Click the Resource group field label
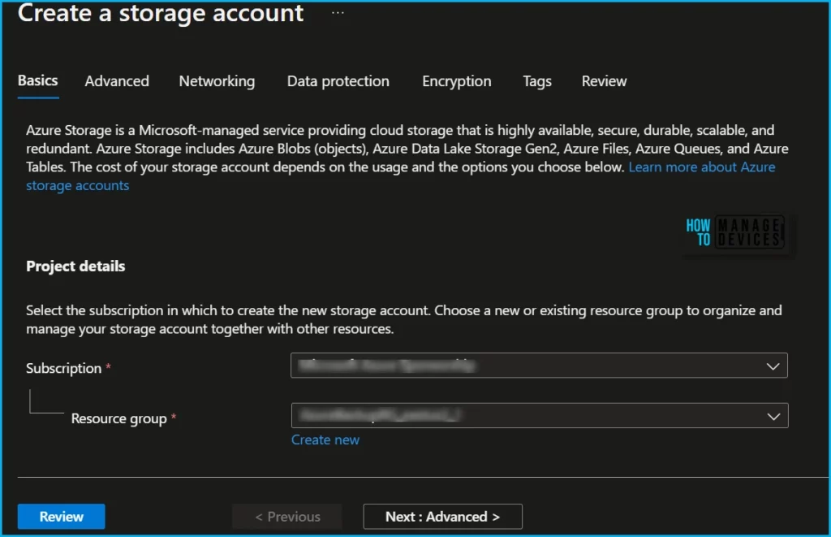 118,418
